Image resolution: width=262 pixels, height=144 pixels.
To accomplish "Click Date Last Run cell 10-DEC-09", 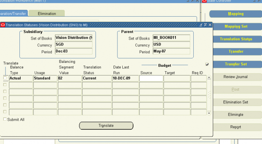I will pyautogui.click(x=125, y=78).
